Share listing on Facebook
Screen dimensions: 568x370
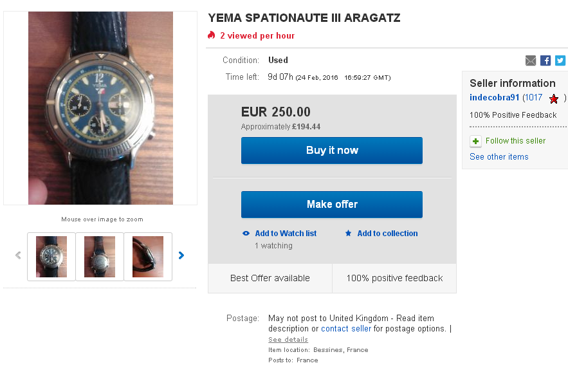click(545, 60)
